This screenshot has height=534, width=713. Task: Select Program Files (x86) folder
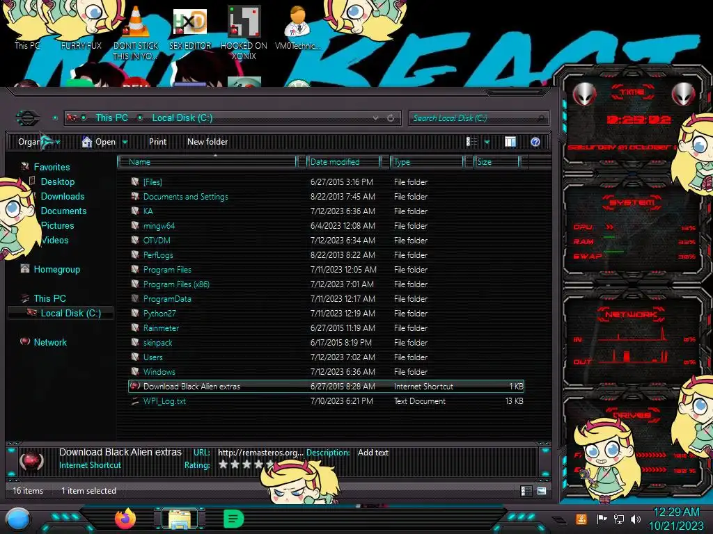tap(176, 284)
